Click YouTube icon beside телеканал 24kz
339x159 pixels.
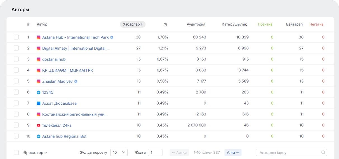39,126
